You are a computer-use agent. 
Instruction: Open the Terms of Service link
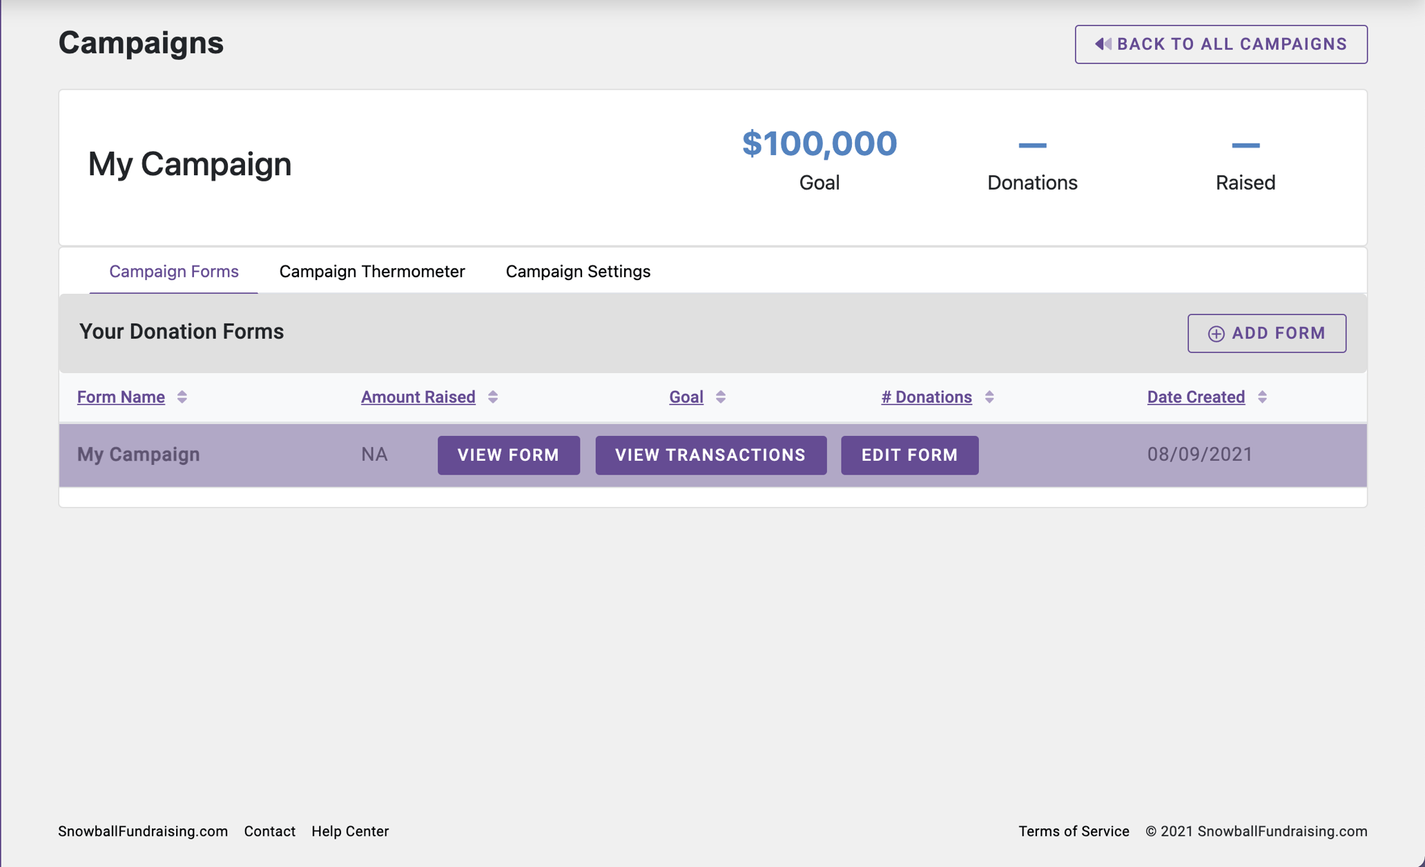(x=1074, y=831)
